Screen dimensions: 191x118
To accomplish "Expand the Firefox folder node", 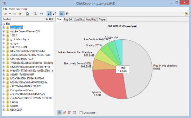I will (x=4, y=102).
